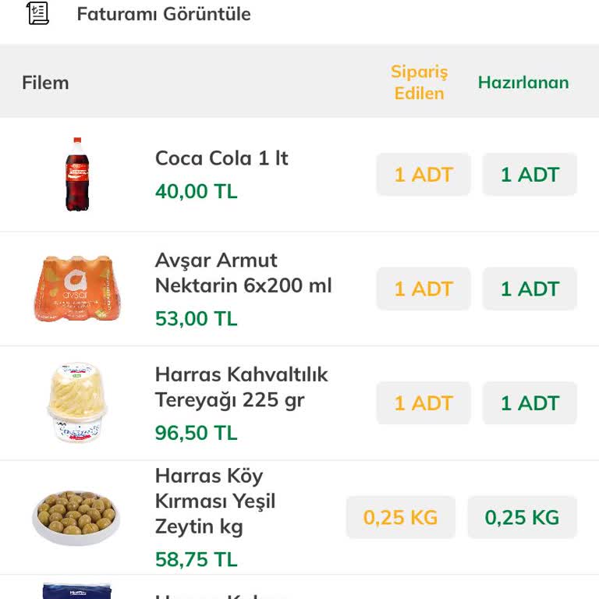Select the Avşar Armut Nektarin 6x200 ml name
This screenshot has height=599, width=599.
coord(243,273)
